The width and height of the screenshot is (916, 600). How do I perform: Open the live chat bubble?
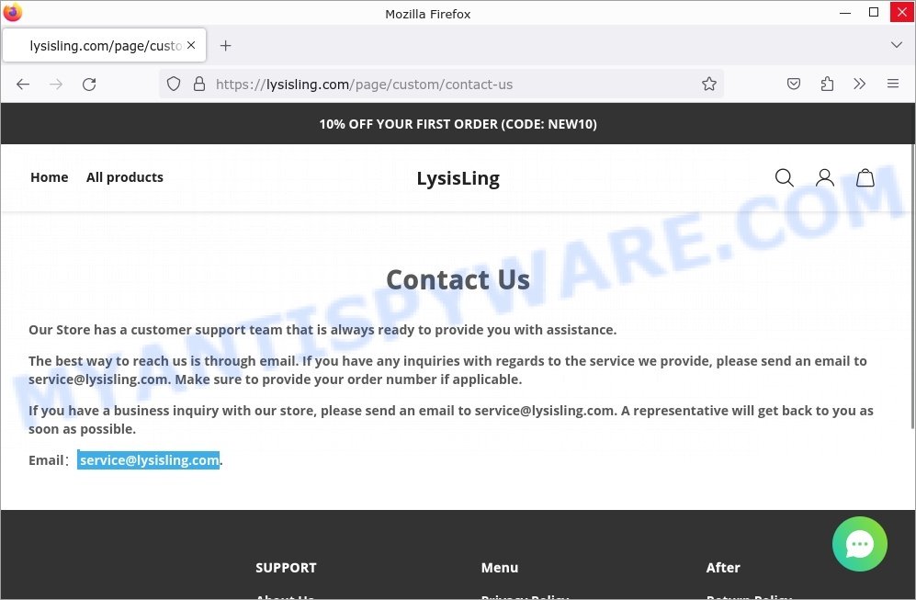click(859, 544)
